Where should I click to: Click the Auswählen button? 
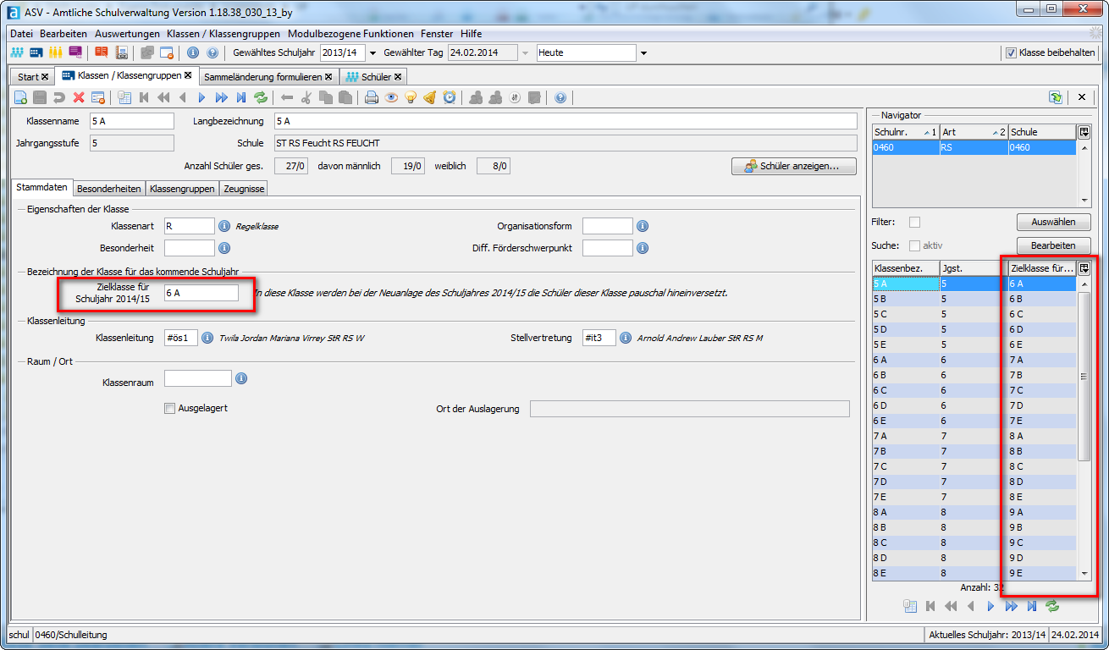[1053, 222]
